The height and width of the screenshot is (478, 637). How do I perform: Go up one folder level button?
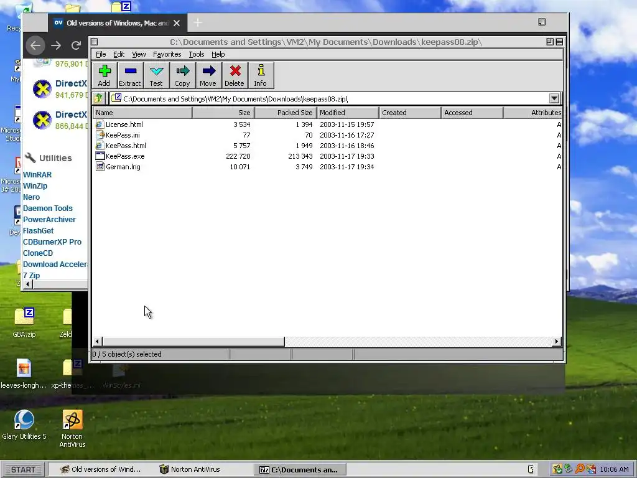click(98, 98)
